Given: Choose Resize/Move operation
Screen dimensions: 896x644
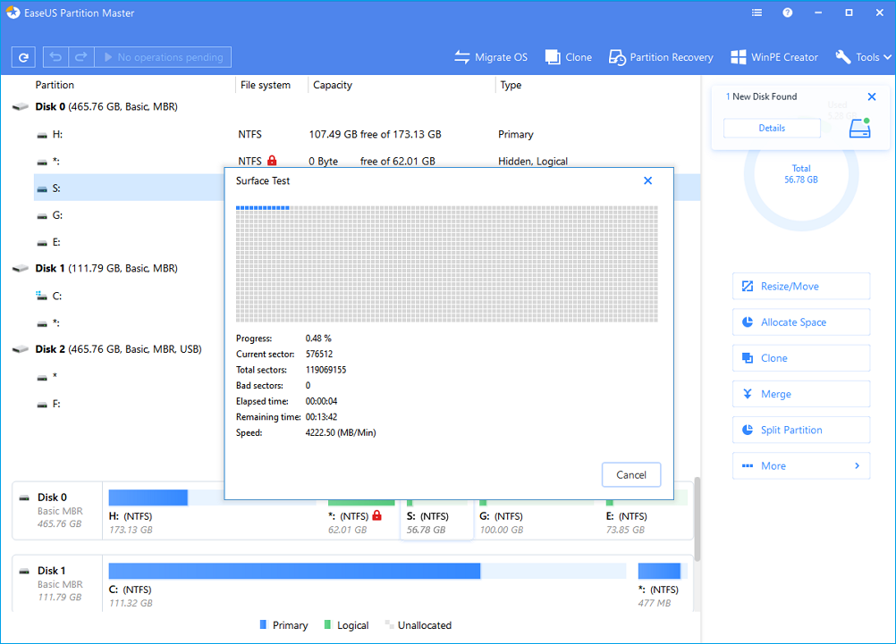Looking at the screenshot, I should (800, 286).
